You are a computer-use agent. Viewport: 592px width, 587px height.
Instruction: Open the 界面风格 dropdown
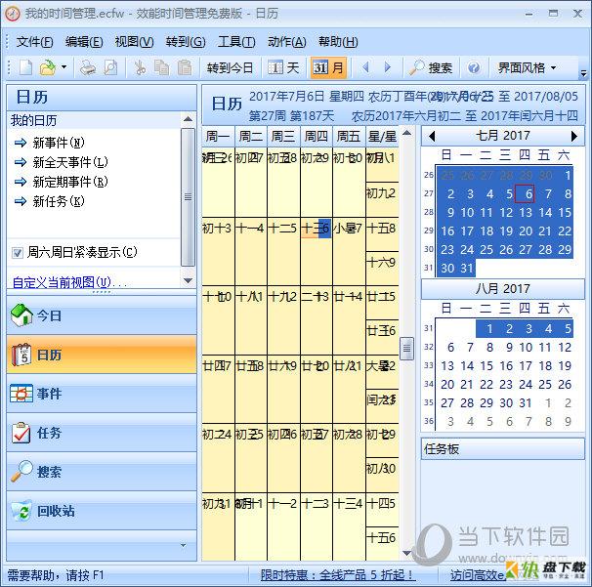pos(528,68)
